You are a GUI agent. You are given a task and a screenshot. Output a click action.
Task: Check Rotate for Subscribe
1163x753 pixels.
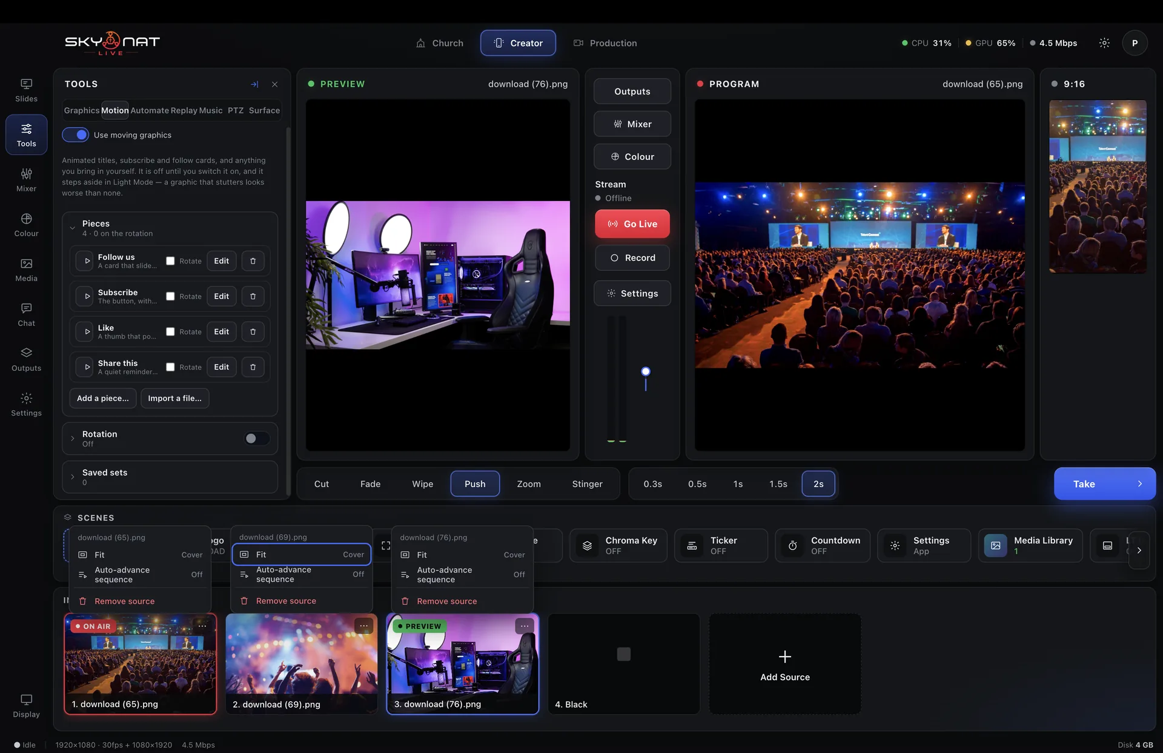(170, 296)
